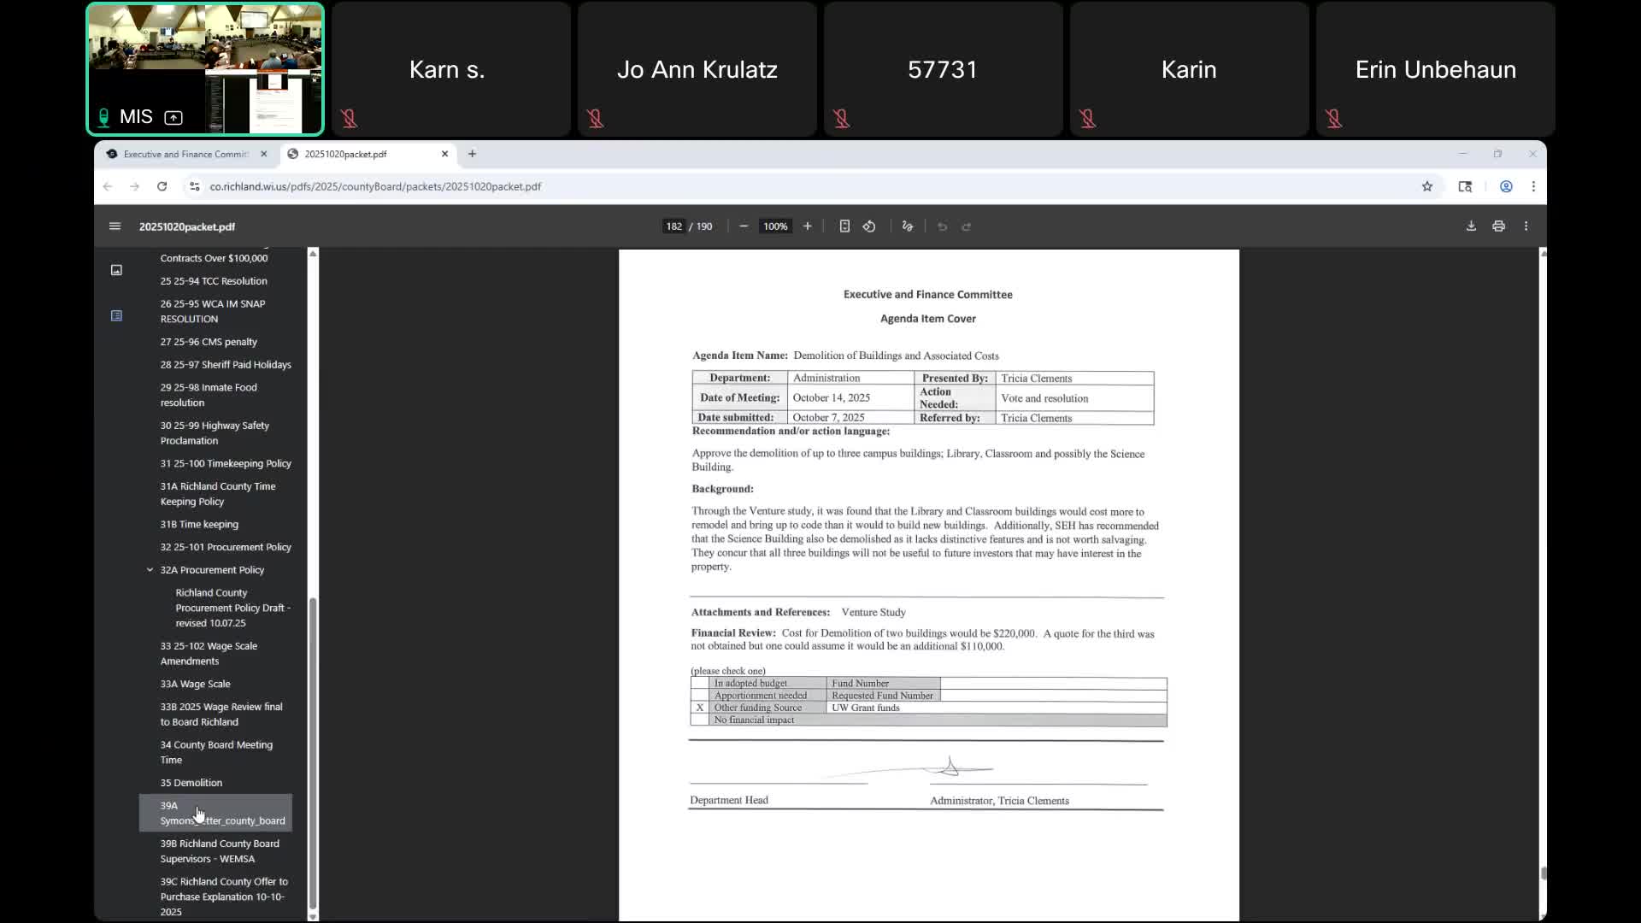
Task: Click the fit to page icon
Action: point(844,226)
